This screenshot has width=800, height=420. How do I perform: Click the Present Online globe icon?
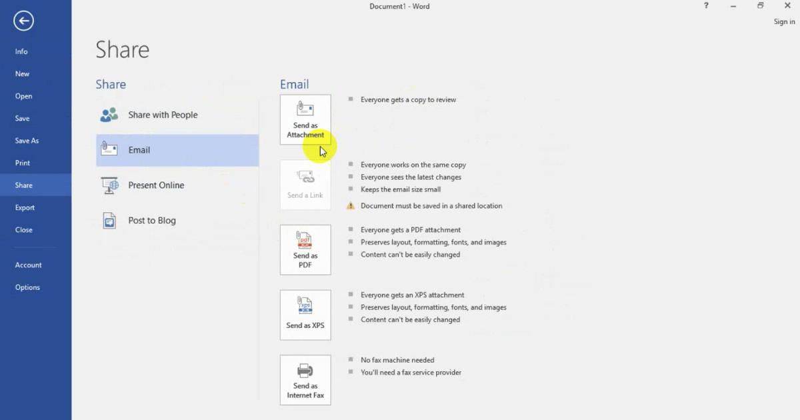point(109,185)
